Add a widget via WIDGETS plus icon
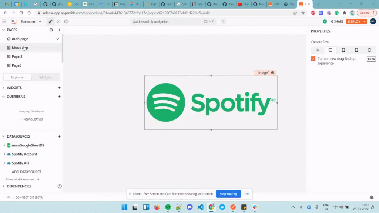The image size is (379, 213). pyautogui.click(x=60, y=88)
